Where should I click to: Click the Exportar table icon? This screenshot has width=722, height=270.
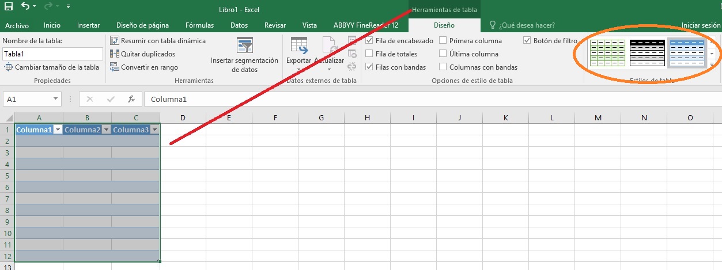pos(298,51)
